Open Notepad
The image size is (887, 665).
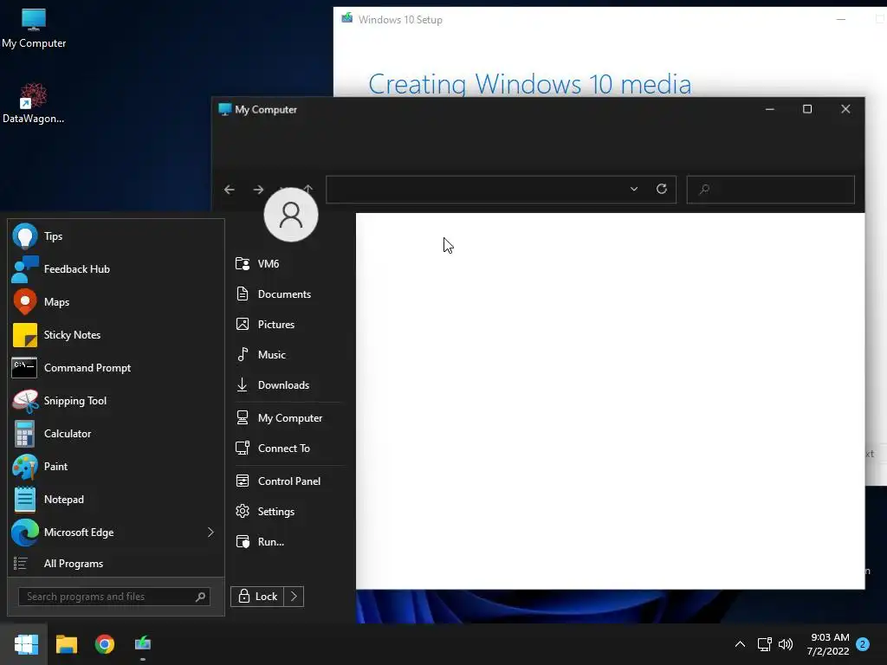pyautogui.click(x=116, y=500)
